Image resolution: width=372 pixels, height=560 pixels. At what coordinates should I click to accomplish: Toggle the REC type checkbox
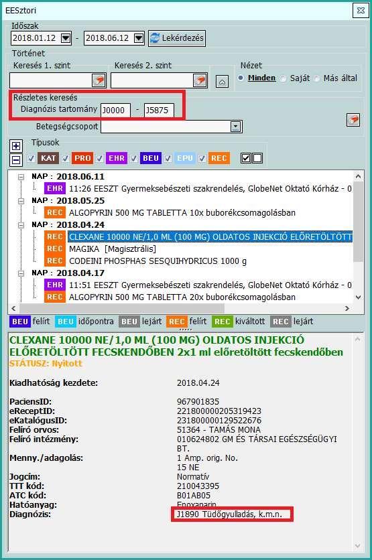pos(202,158)
